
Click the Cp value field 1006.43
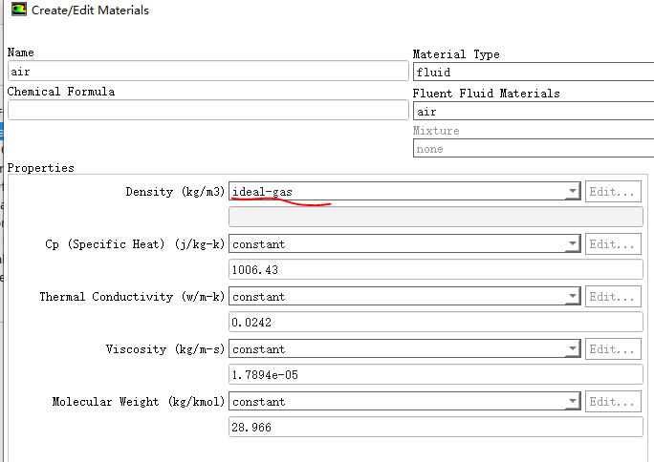click(x=436, y=270)
